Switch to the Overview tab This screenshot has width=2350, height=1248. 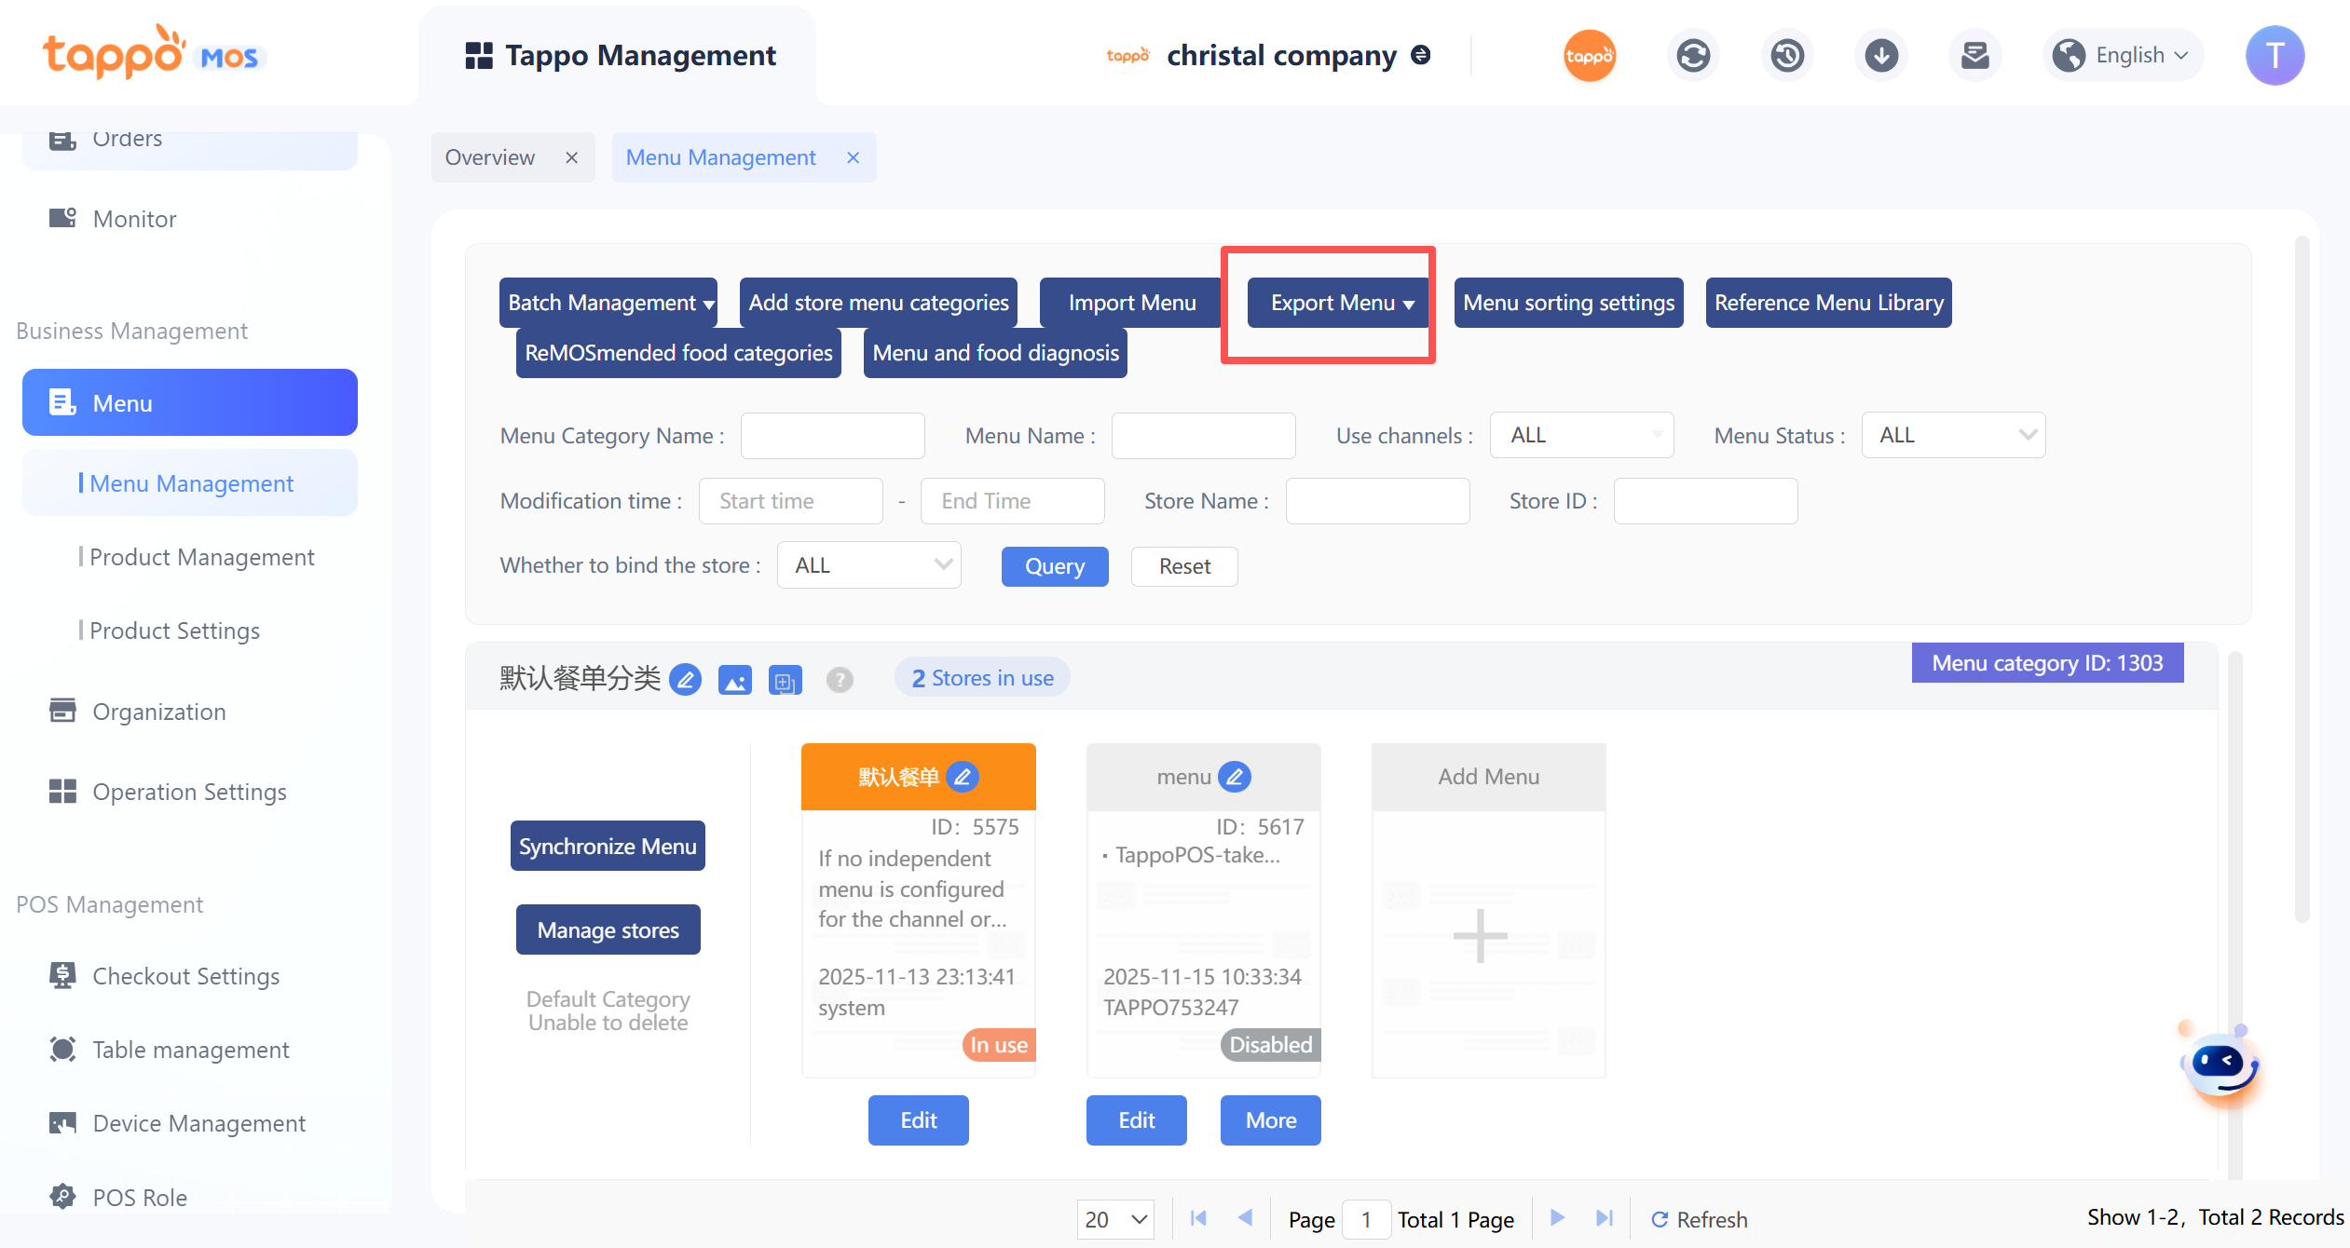[x=490, y=157]
